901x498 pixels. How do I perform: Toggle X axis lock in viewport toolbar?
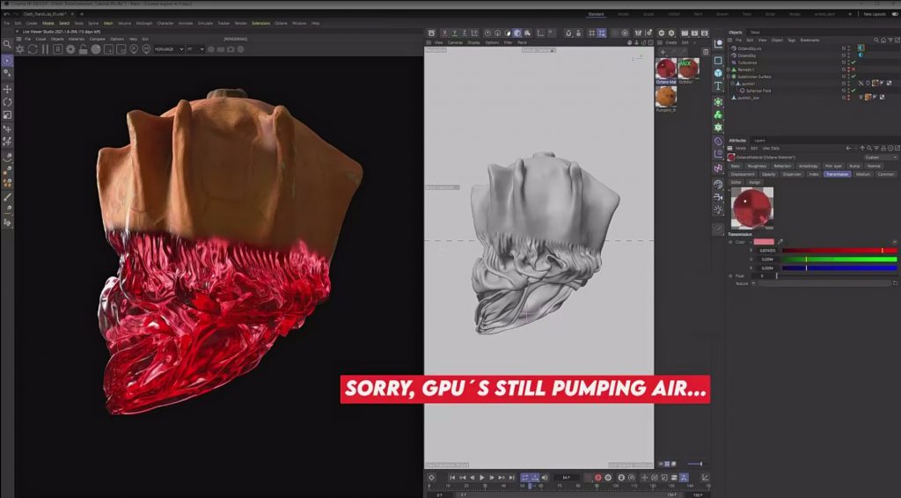click(x=444, y=33)
